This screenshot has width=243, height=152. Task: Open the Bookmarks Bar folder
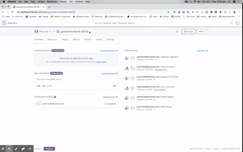point(227,17)
